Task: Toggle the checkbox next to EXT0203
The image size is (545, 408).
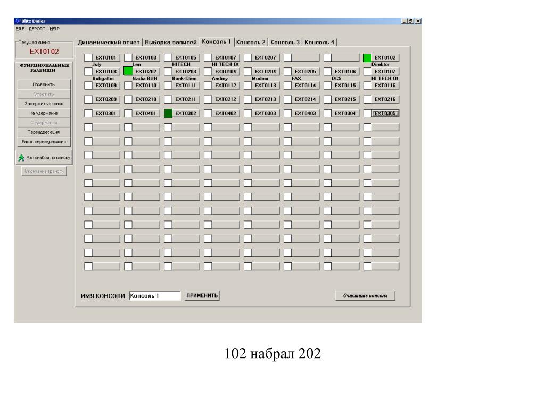Action: click(x=168, y=72)
